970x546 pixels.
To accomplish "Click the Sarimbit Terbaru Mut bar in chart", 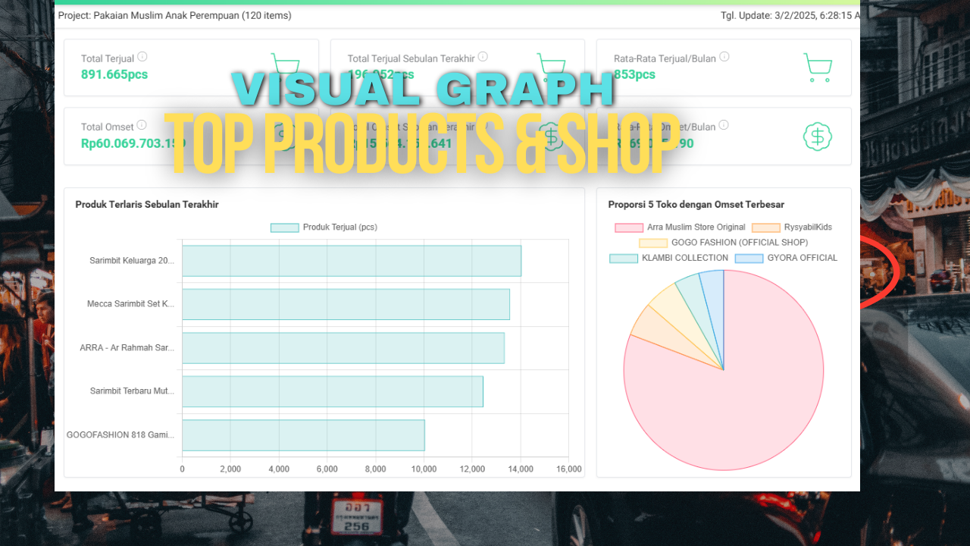I will (333, 391).
